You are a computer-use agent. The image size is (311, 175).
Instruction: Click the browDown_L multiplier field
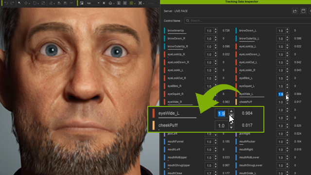281,31
